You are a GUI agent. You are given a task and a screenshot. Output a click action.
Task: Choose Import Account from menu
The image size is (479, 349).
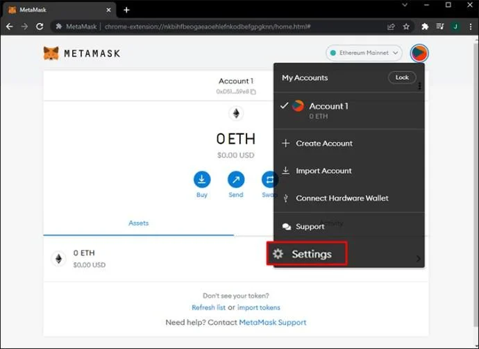tap(349, 171)
